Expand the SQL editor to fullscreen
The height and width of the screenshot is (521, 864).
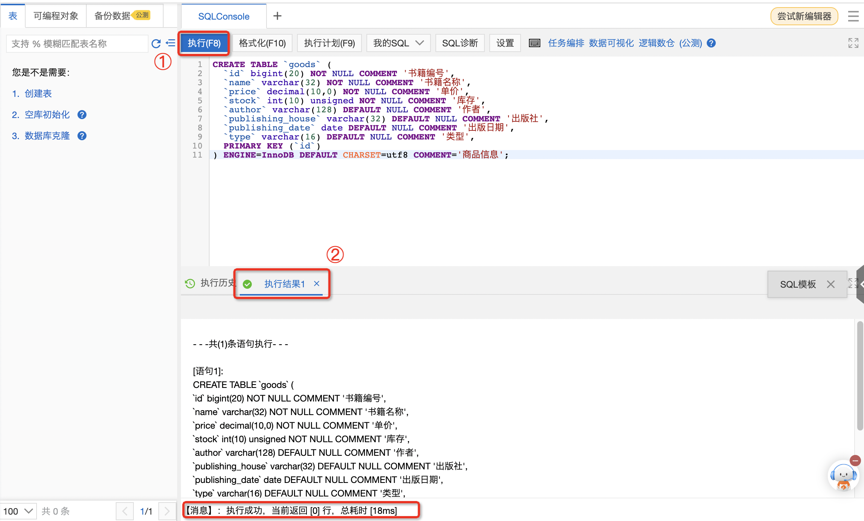(x=853, y=43)
